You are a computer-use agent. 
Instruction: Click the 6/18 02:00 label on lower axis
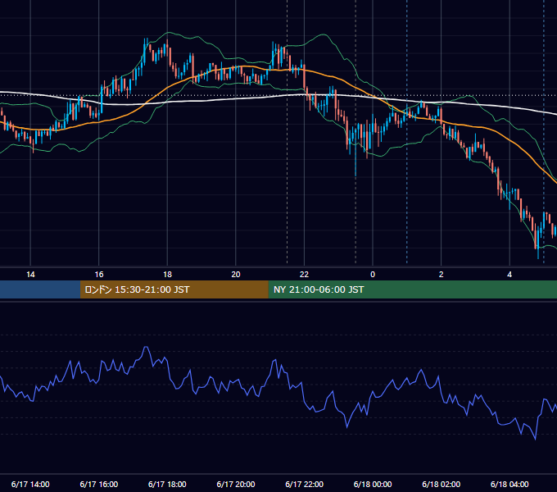[x=442, y=484]
